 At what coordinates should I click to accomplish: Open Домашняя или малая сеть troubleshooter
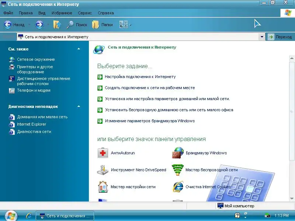click(x=42, y=117)
